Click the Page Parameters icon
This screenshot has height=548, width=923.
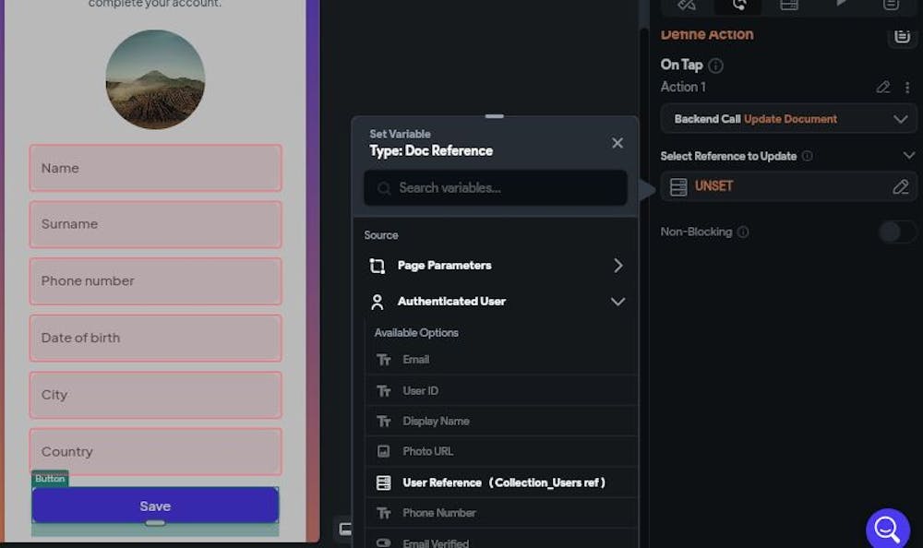378,266
